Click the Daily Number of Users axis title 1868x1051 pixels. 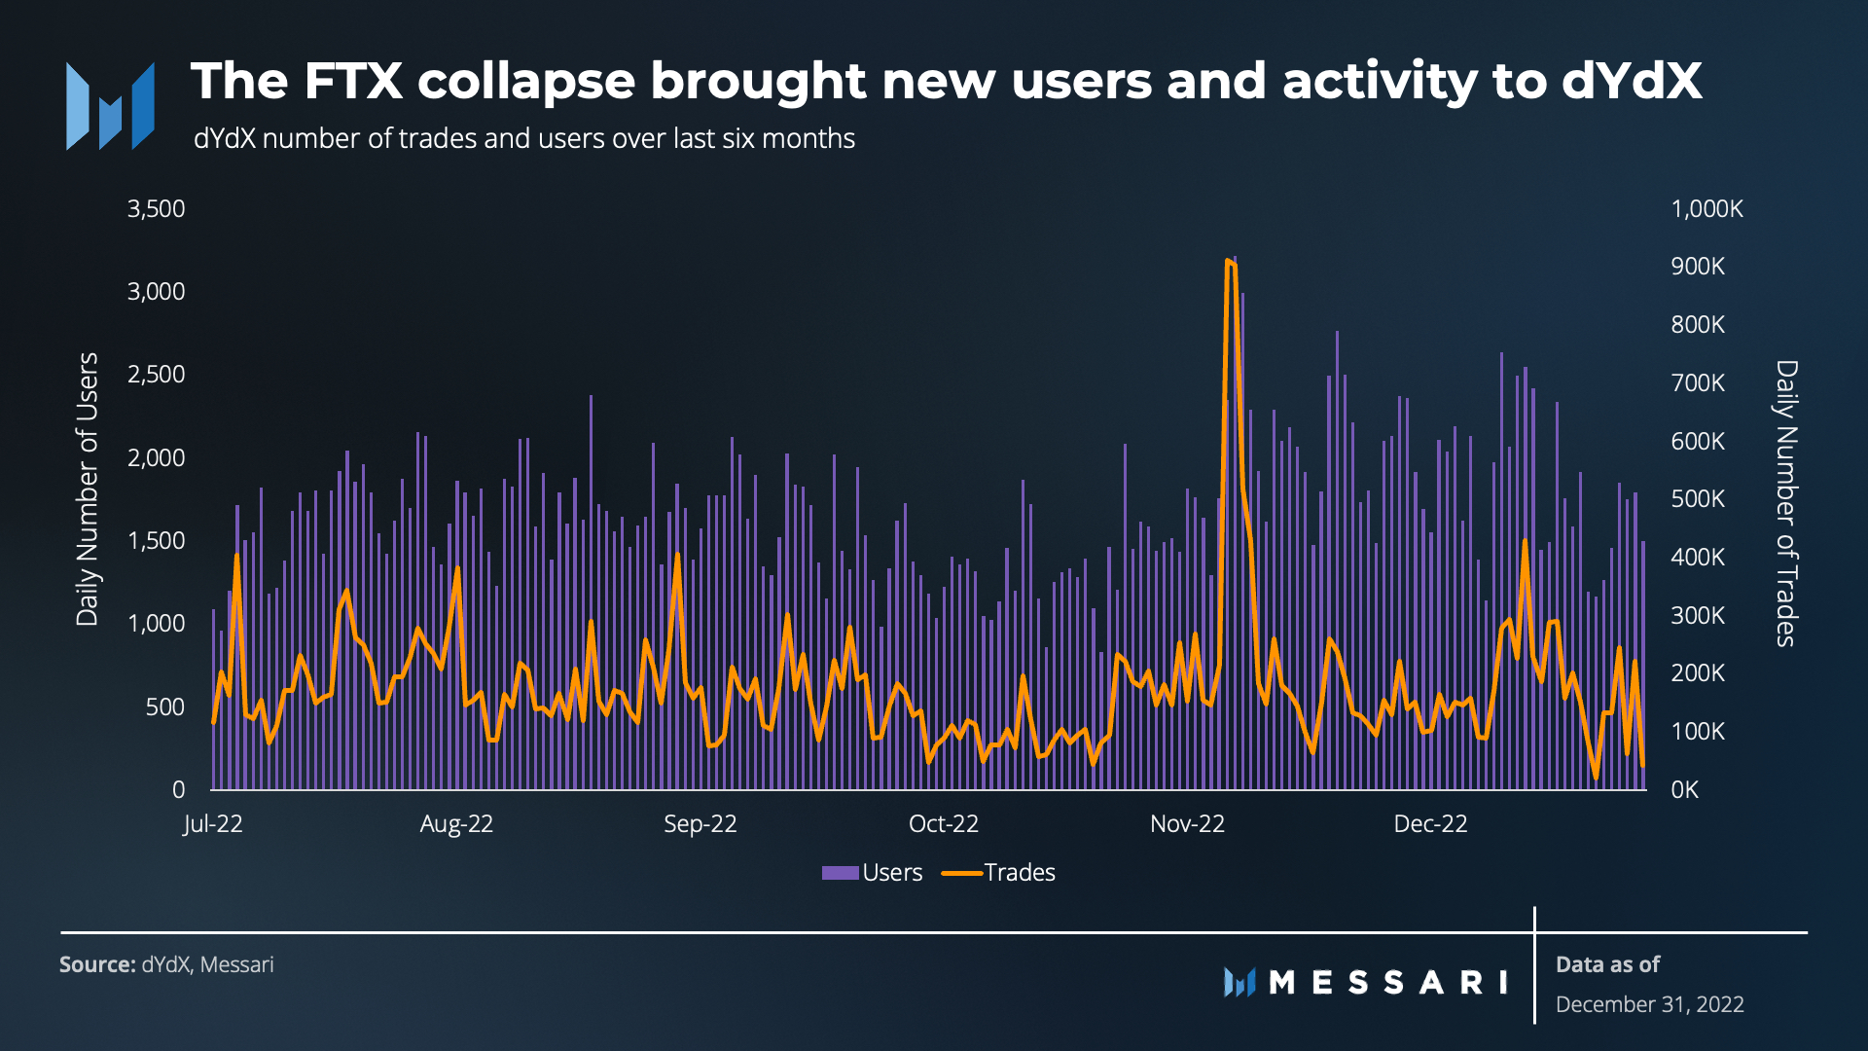pyautogui.click(x=88, y=489)
